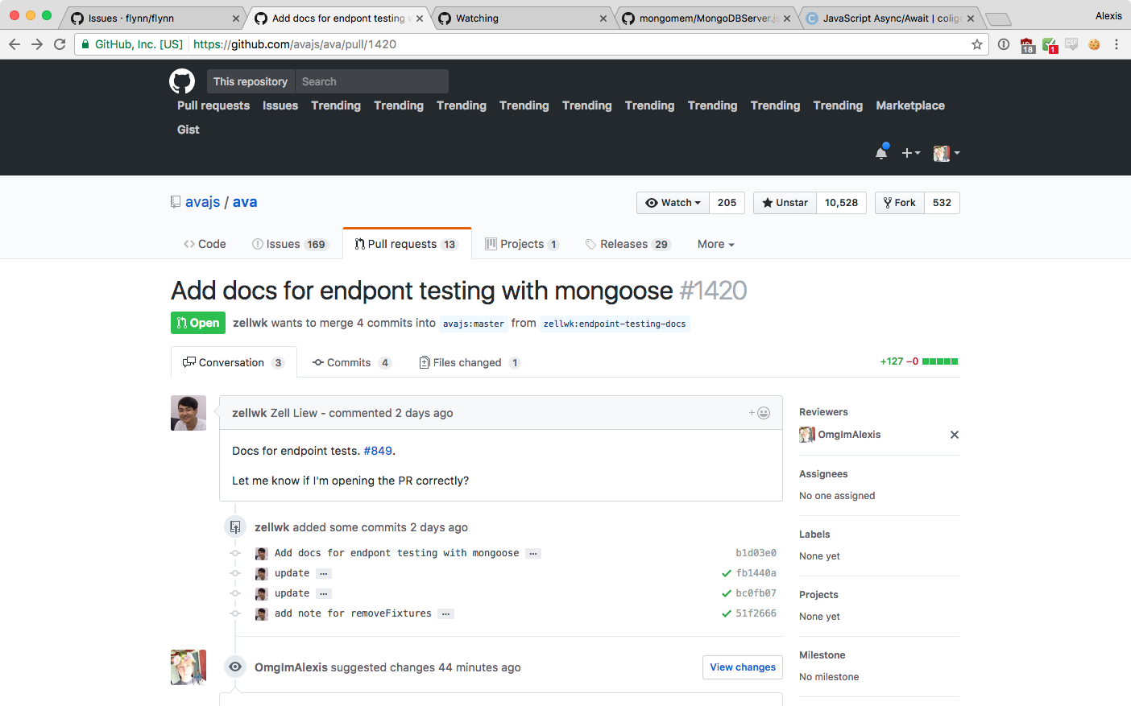
Task: Open the Projects tab
Action: point(522,243)
